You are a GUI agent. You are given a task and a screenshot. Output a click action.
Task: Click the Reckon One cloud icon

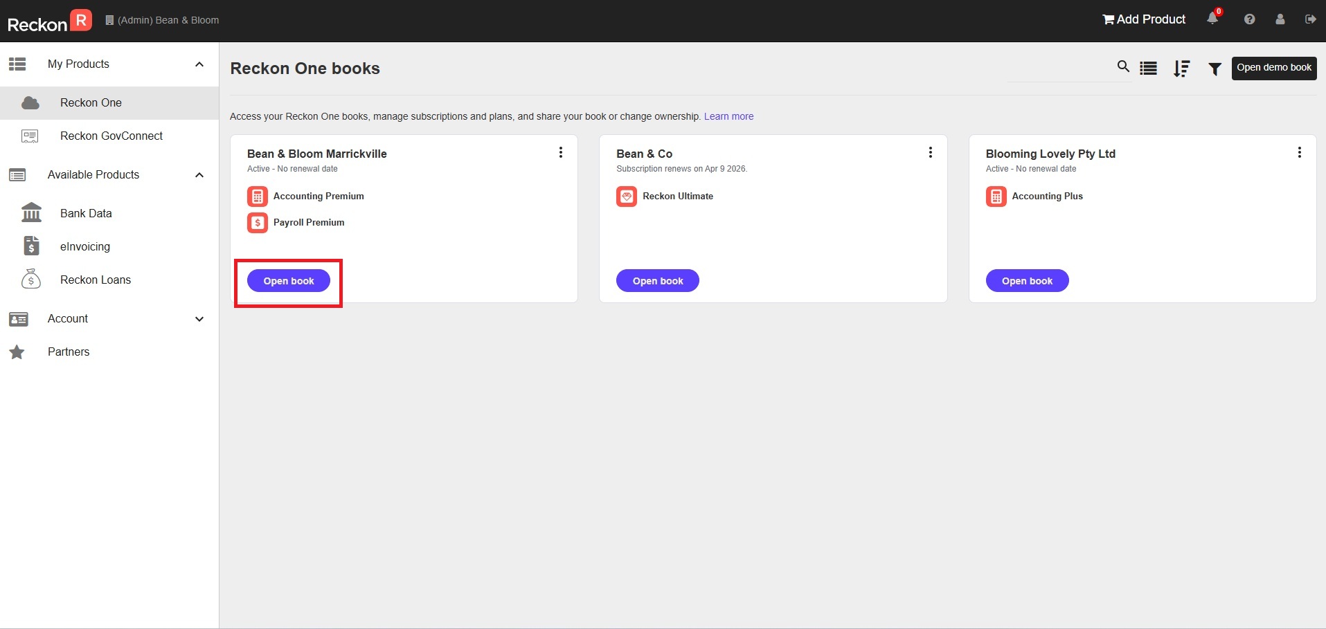pyautogui.click(x=30, y=103)
